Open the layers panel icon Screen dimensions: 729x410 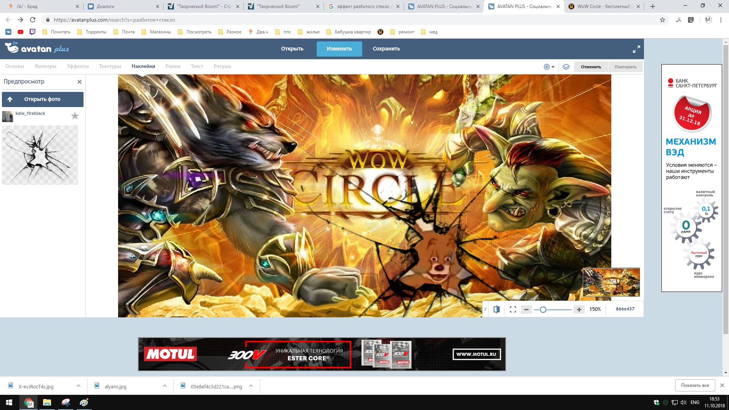(x=566, y=67)
